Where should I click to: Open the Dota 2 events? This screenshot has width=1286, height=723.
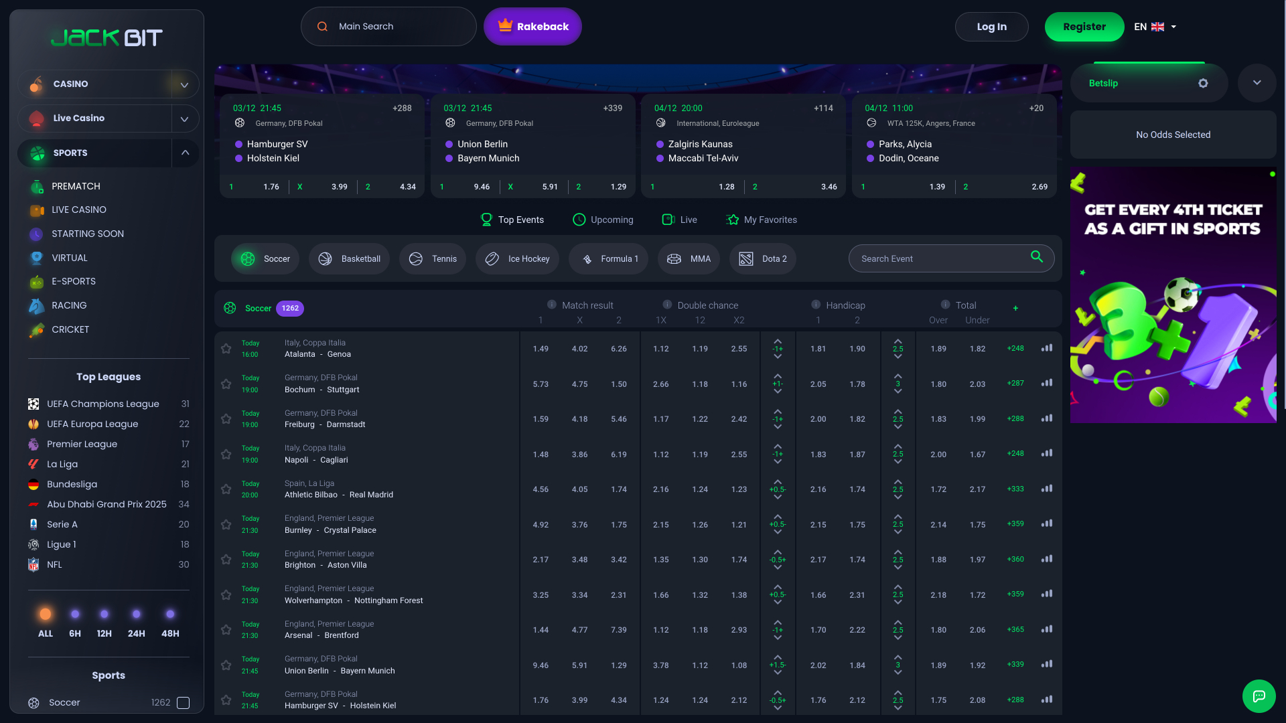tap(762, 258)
